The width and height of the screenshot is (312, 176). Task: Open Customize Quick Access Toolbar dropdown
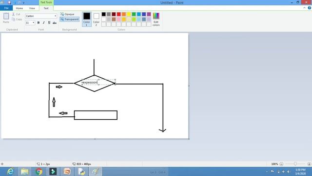pyautogui.click(x=24, y=3)
